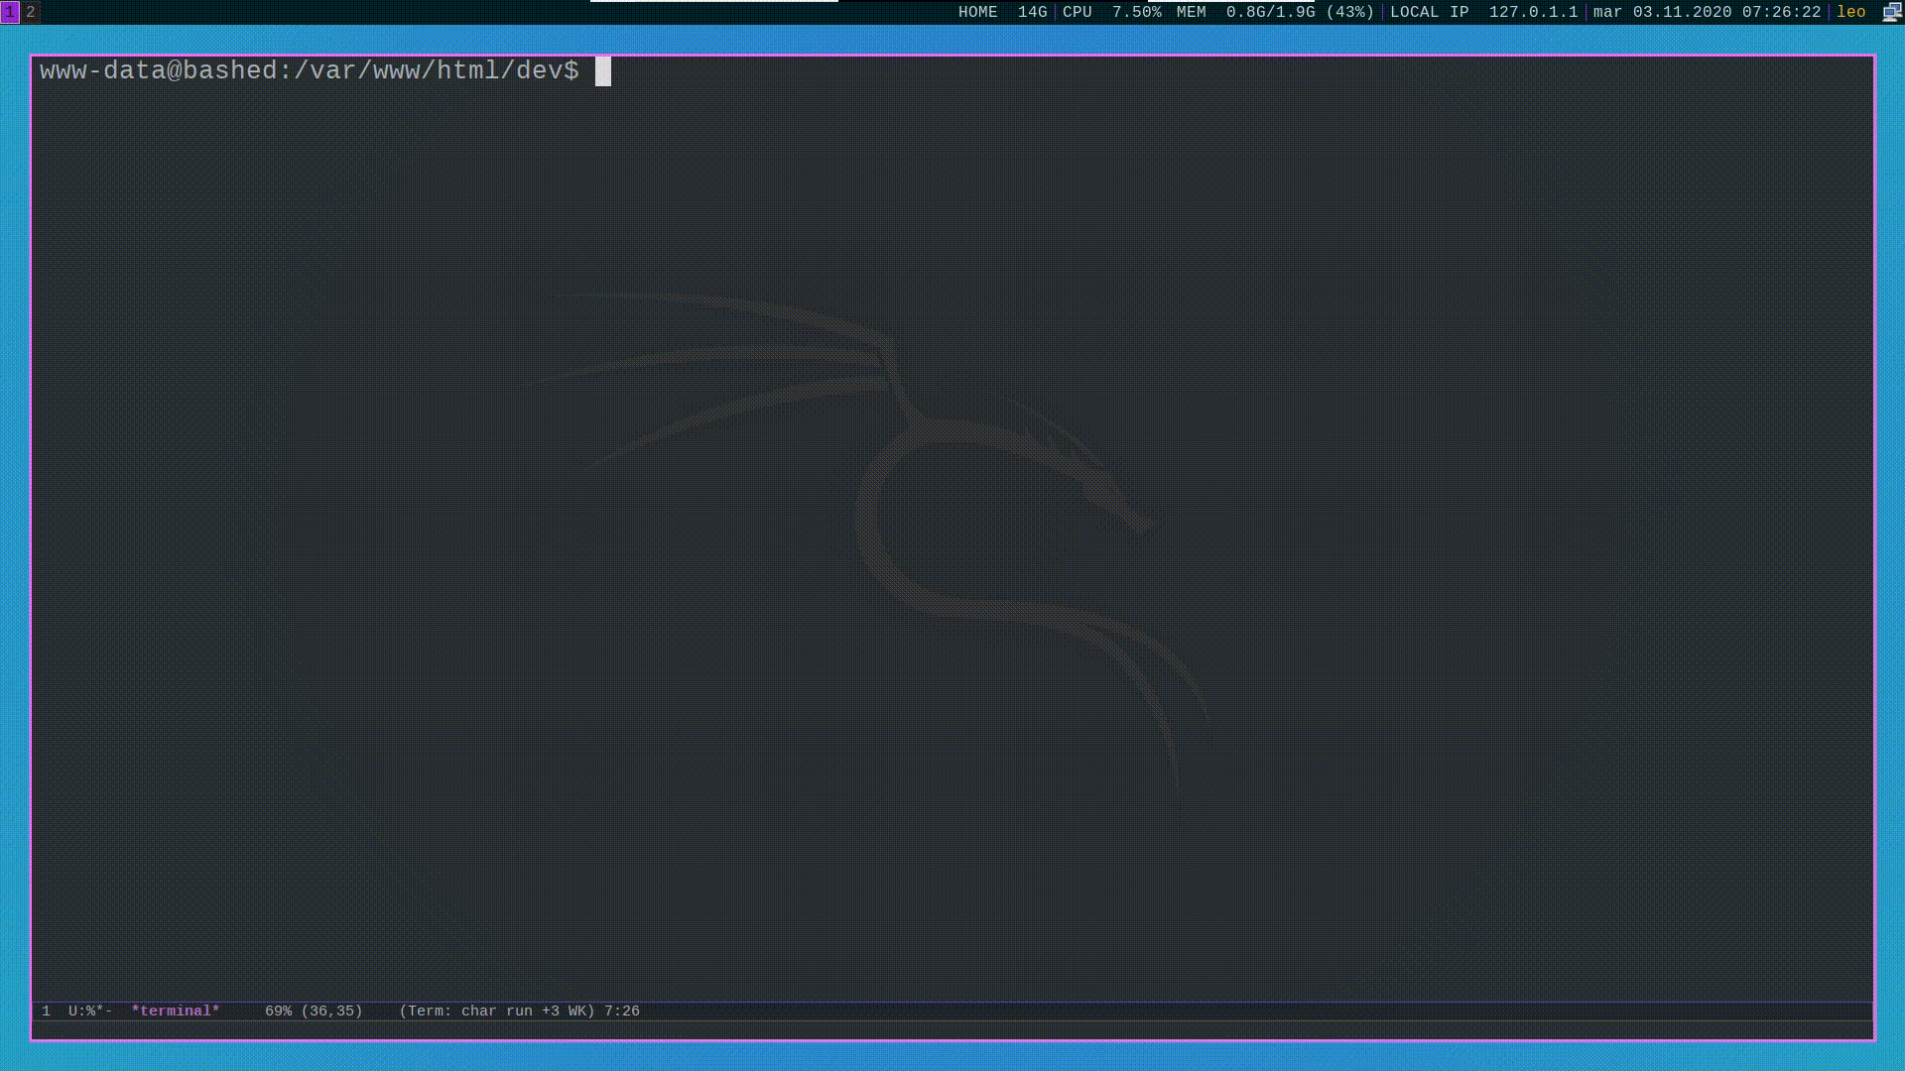Click the MEM label
This screenshot has width=1905, height=1071.
point(1191,12)
